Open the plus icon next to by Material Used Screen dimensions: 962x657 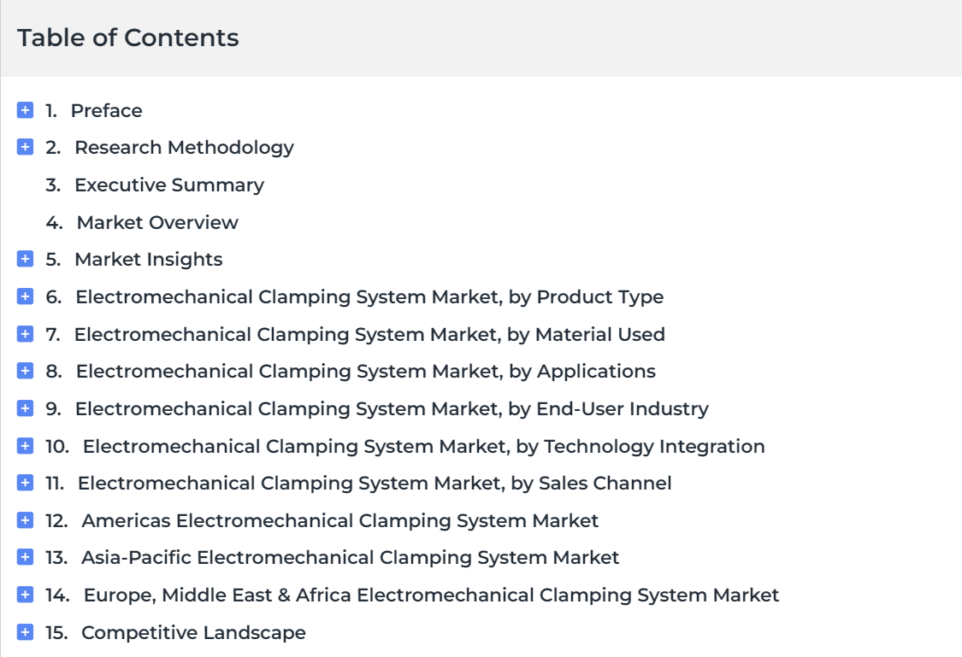[25, 334]
